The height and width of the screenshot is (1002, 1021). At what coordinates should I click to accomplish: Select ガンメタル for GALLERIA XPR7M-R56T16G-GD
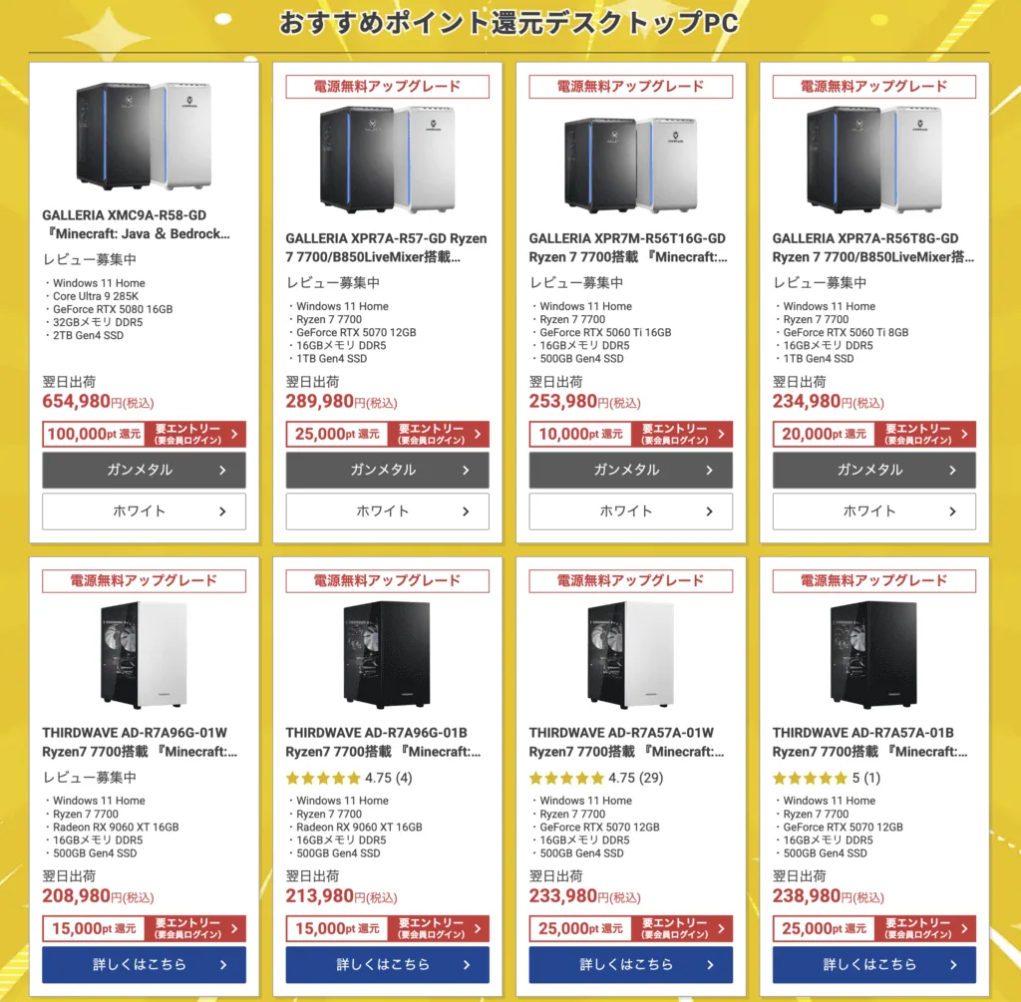tap(630, 470)
